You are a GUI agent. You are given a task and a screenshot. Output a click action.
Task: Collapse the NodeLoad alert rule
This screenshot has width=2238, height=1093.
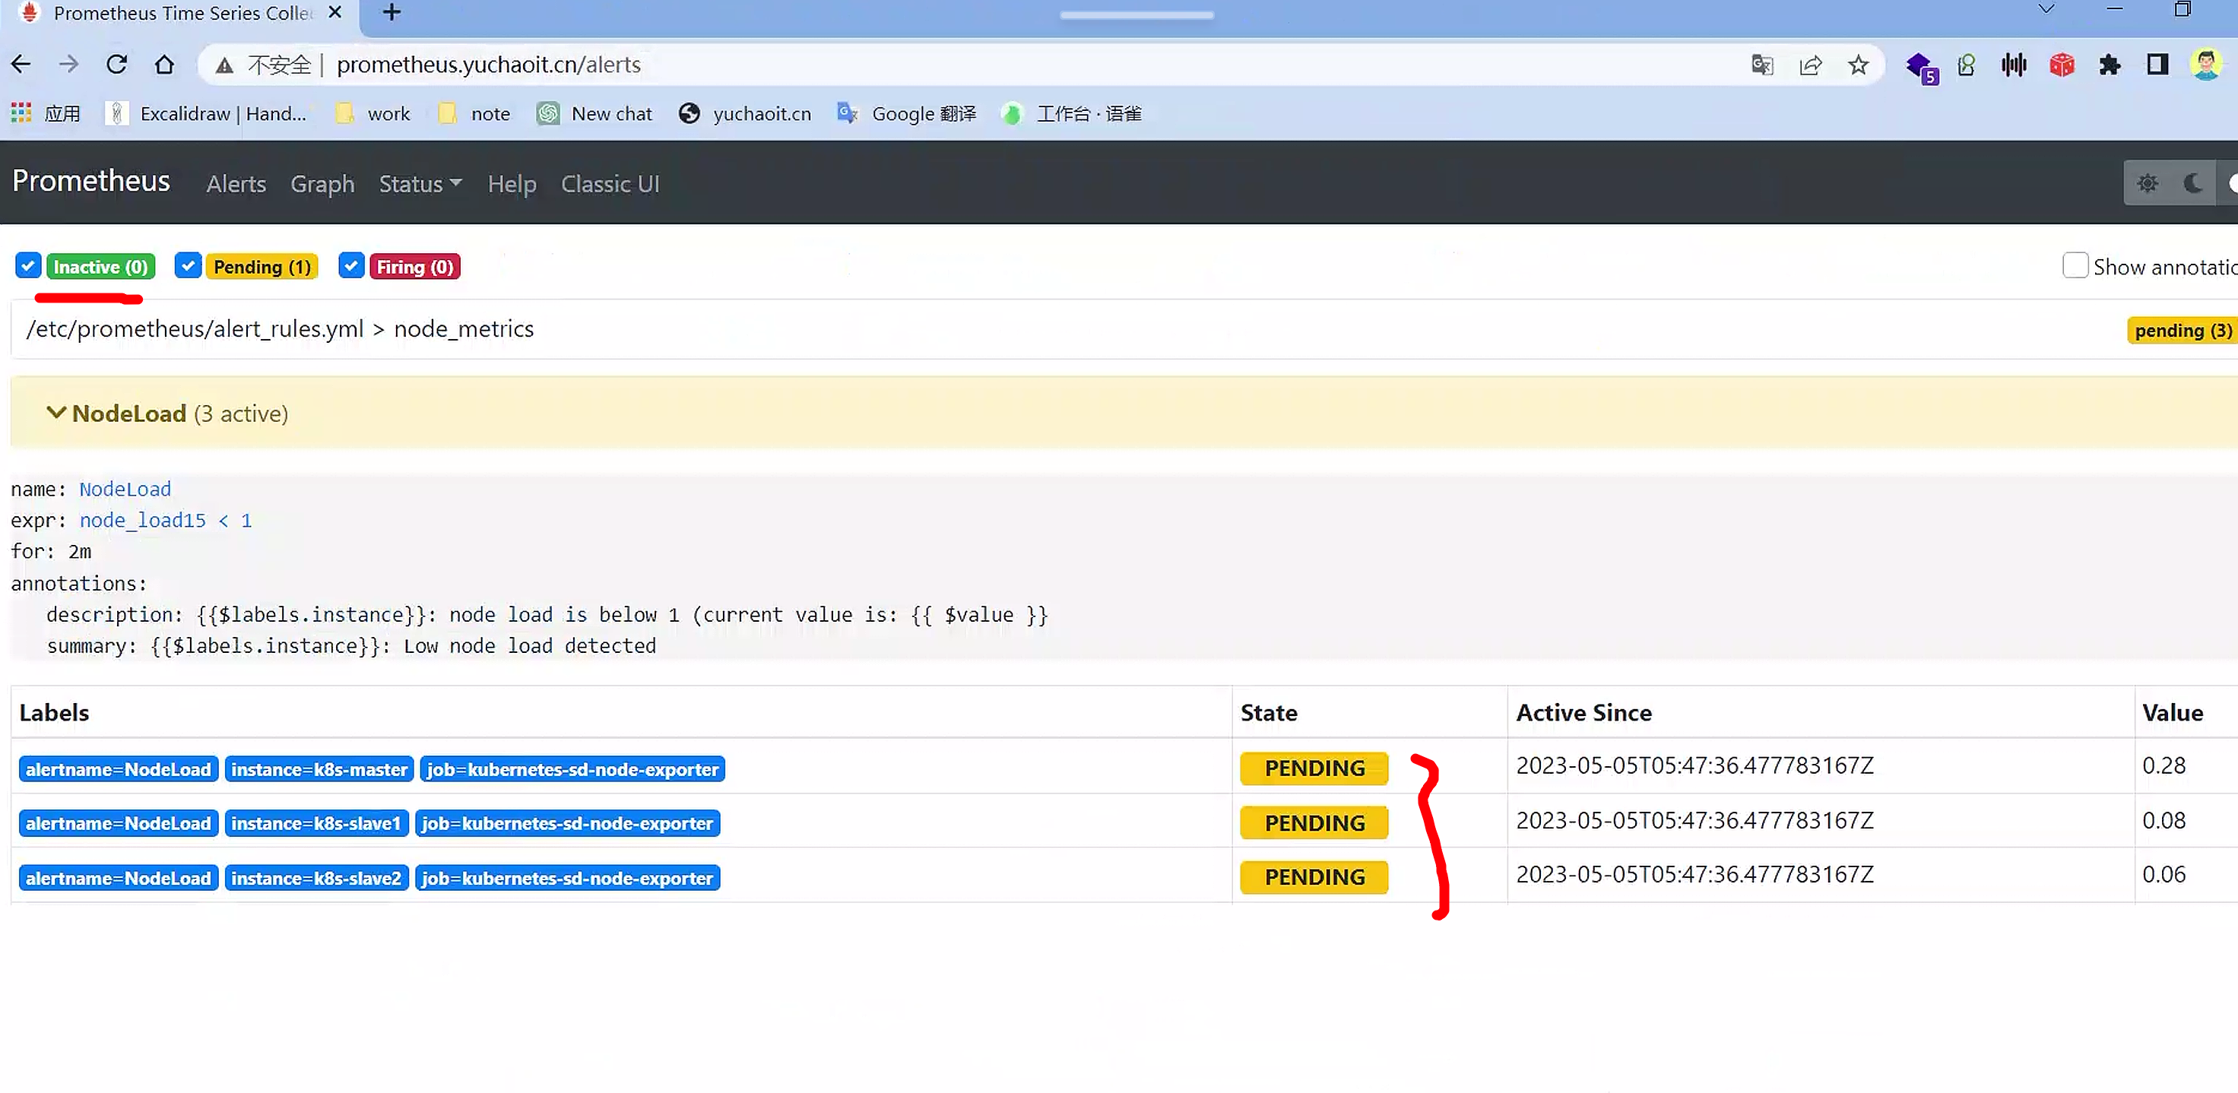(x=55, y=413)
